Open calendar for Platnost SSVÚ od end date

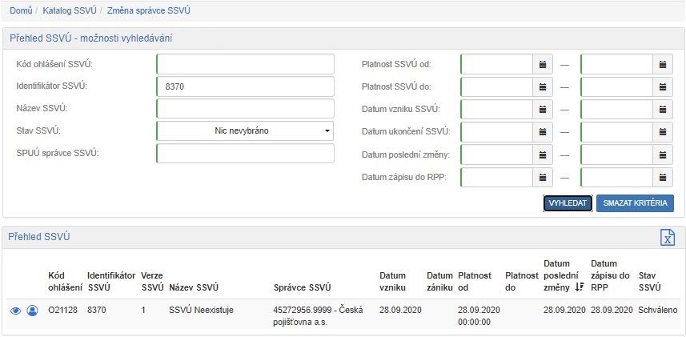pos(663,64)
